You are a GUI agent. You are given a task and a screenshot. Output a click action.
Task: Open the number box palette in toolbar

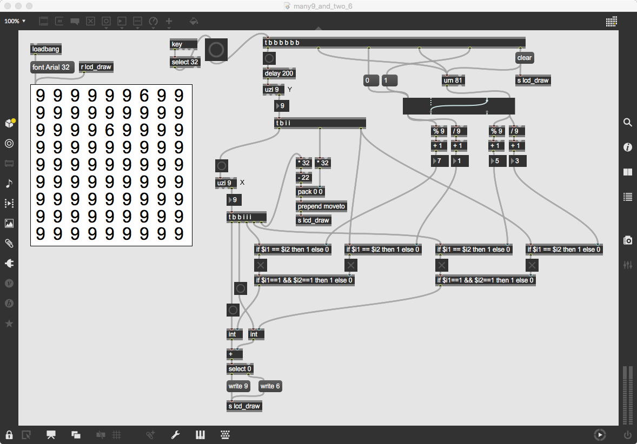tap(122, 21)
